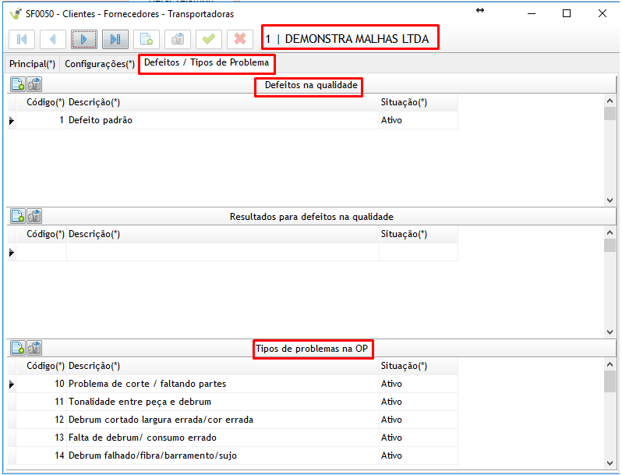
Task: Select Defeitos / Tipos de Problema tab
Action: pos(207,62)
